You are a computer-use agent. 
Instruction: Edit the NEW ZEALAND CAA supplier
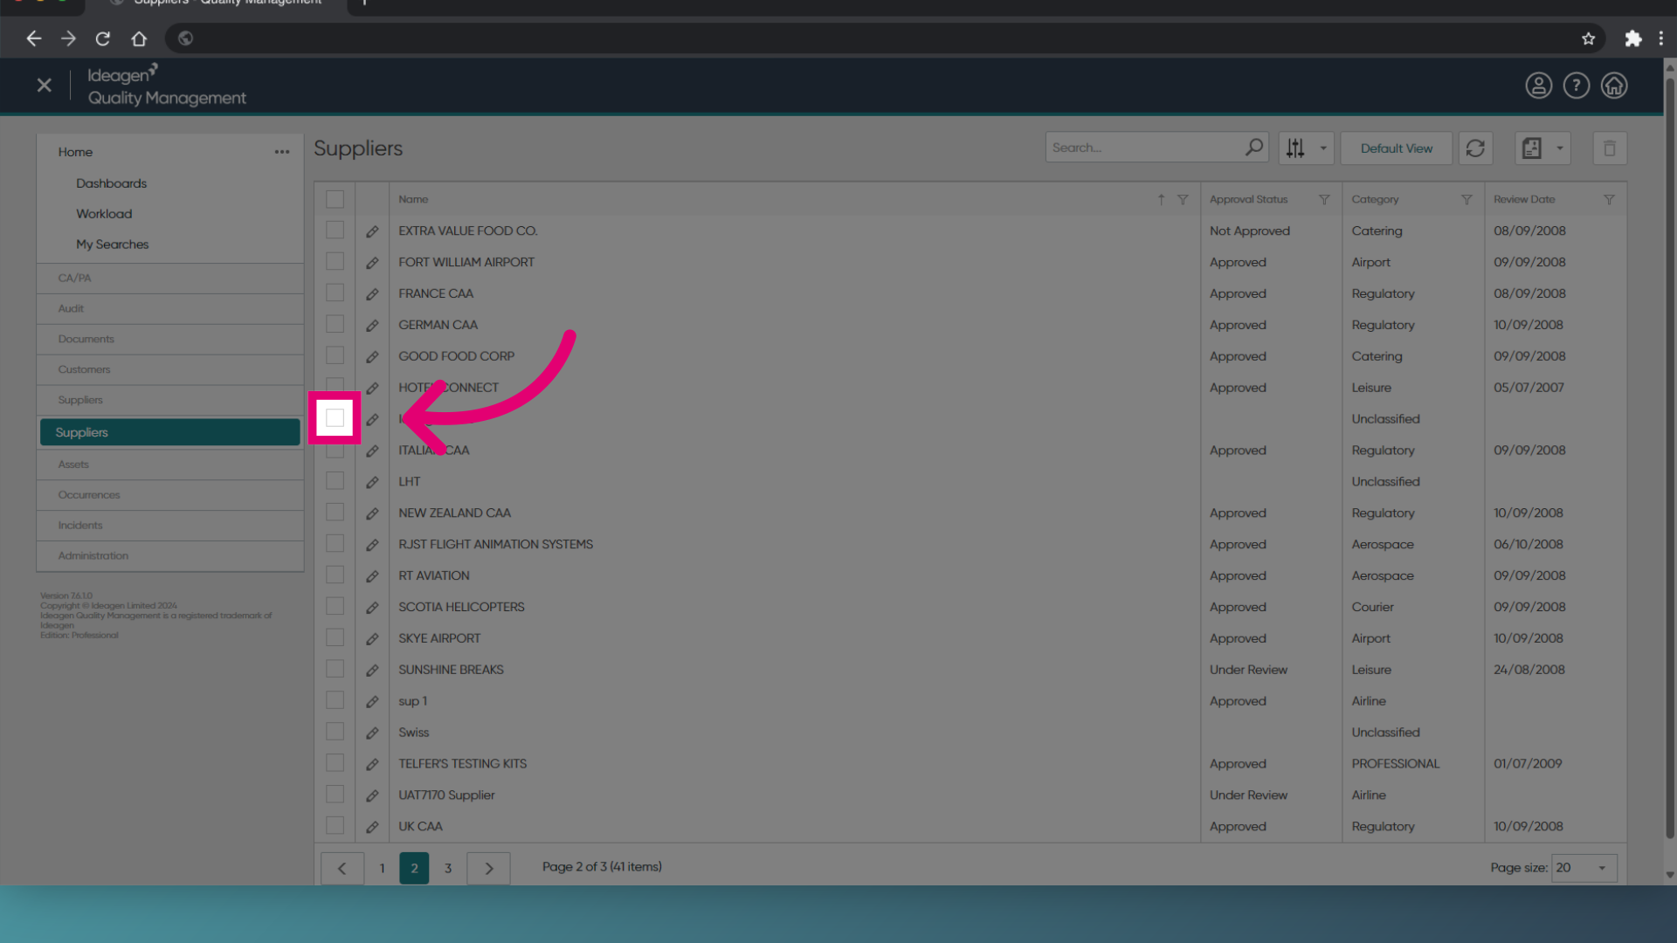coord(372,513)
